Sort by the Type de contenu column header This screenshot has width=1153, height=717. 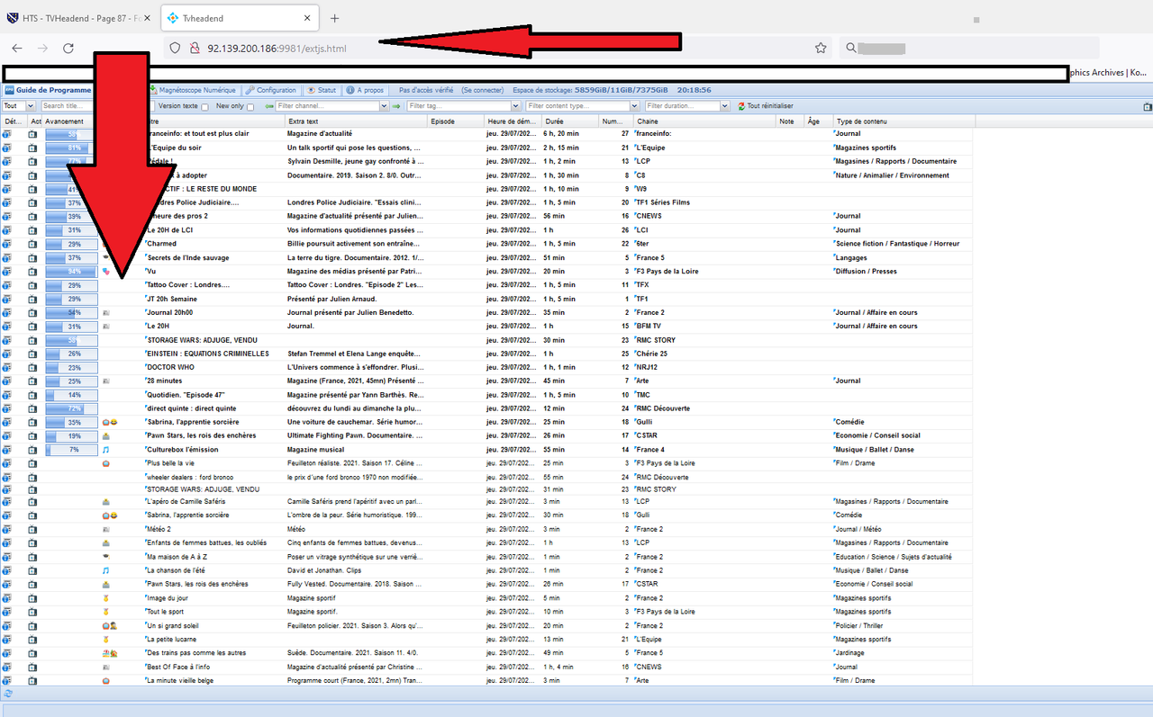tap(904, 121)
